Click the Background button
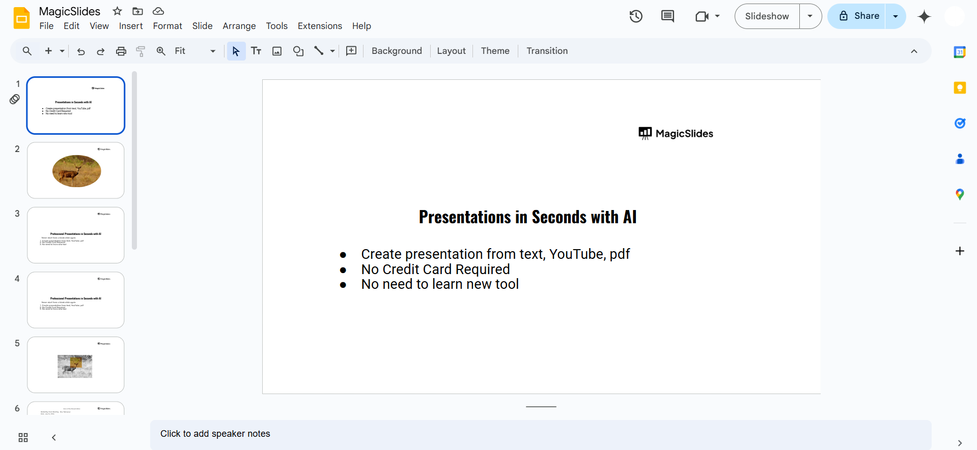The width and height of the screenshot is (977, 450). [397, 51]
